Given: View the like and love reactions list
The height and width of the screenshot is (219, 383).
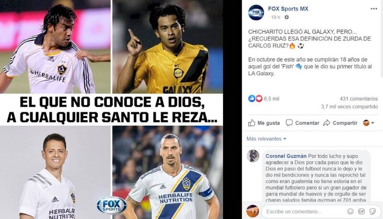Looking at the screenshot, I should 255,99.
